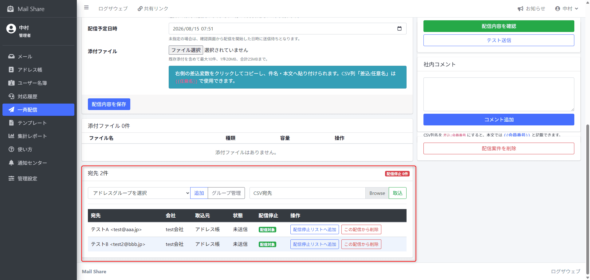This screenshot has width=590, height=280.
Task: Click the 共有リンク link in top bar
Action: (153, 9)
